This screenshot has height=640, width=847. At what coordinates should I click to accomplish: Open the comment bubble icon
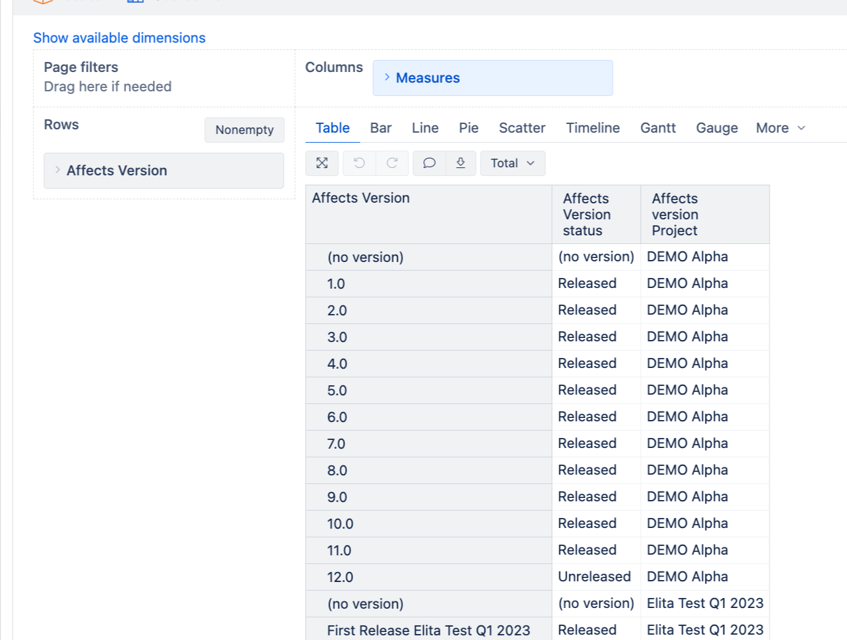429,163
